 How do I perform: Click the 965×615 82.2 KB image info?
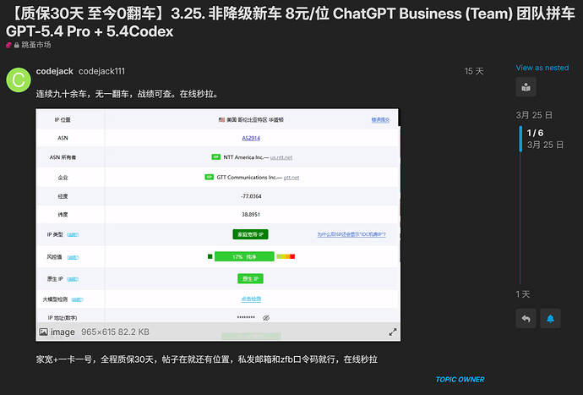point(115,332)
